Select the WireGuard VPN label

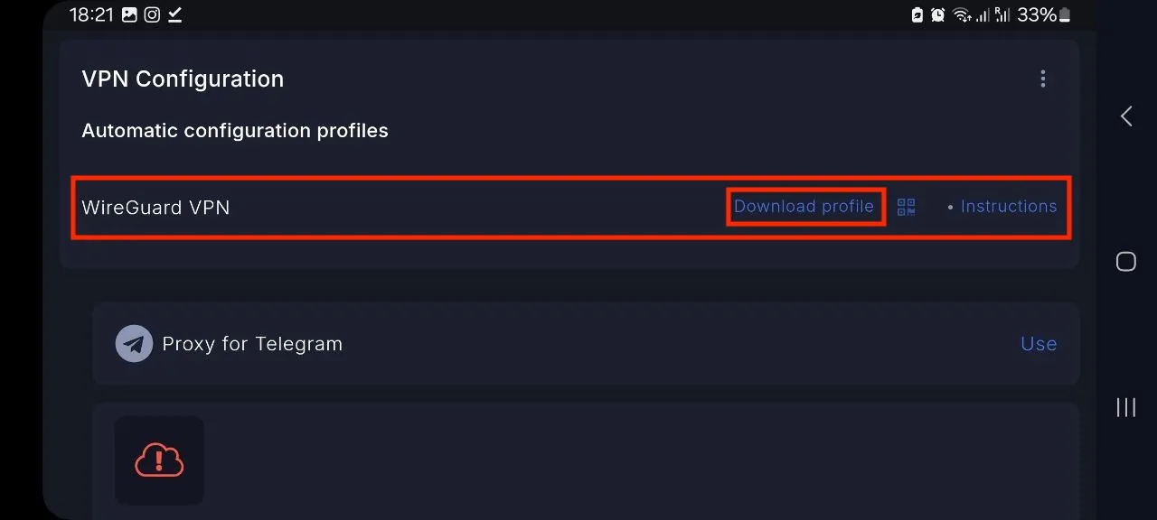(155, 208)
